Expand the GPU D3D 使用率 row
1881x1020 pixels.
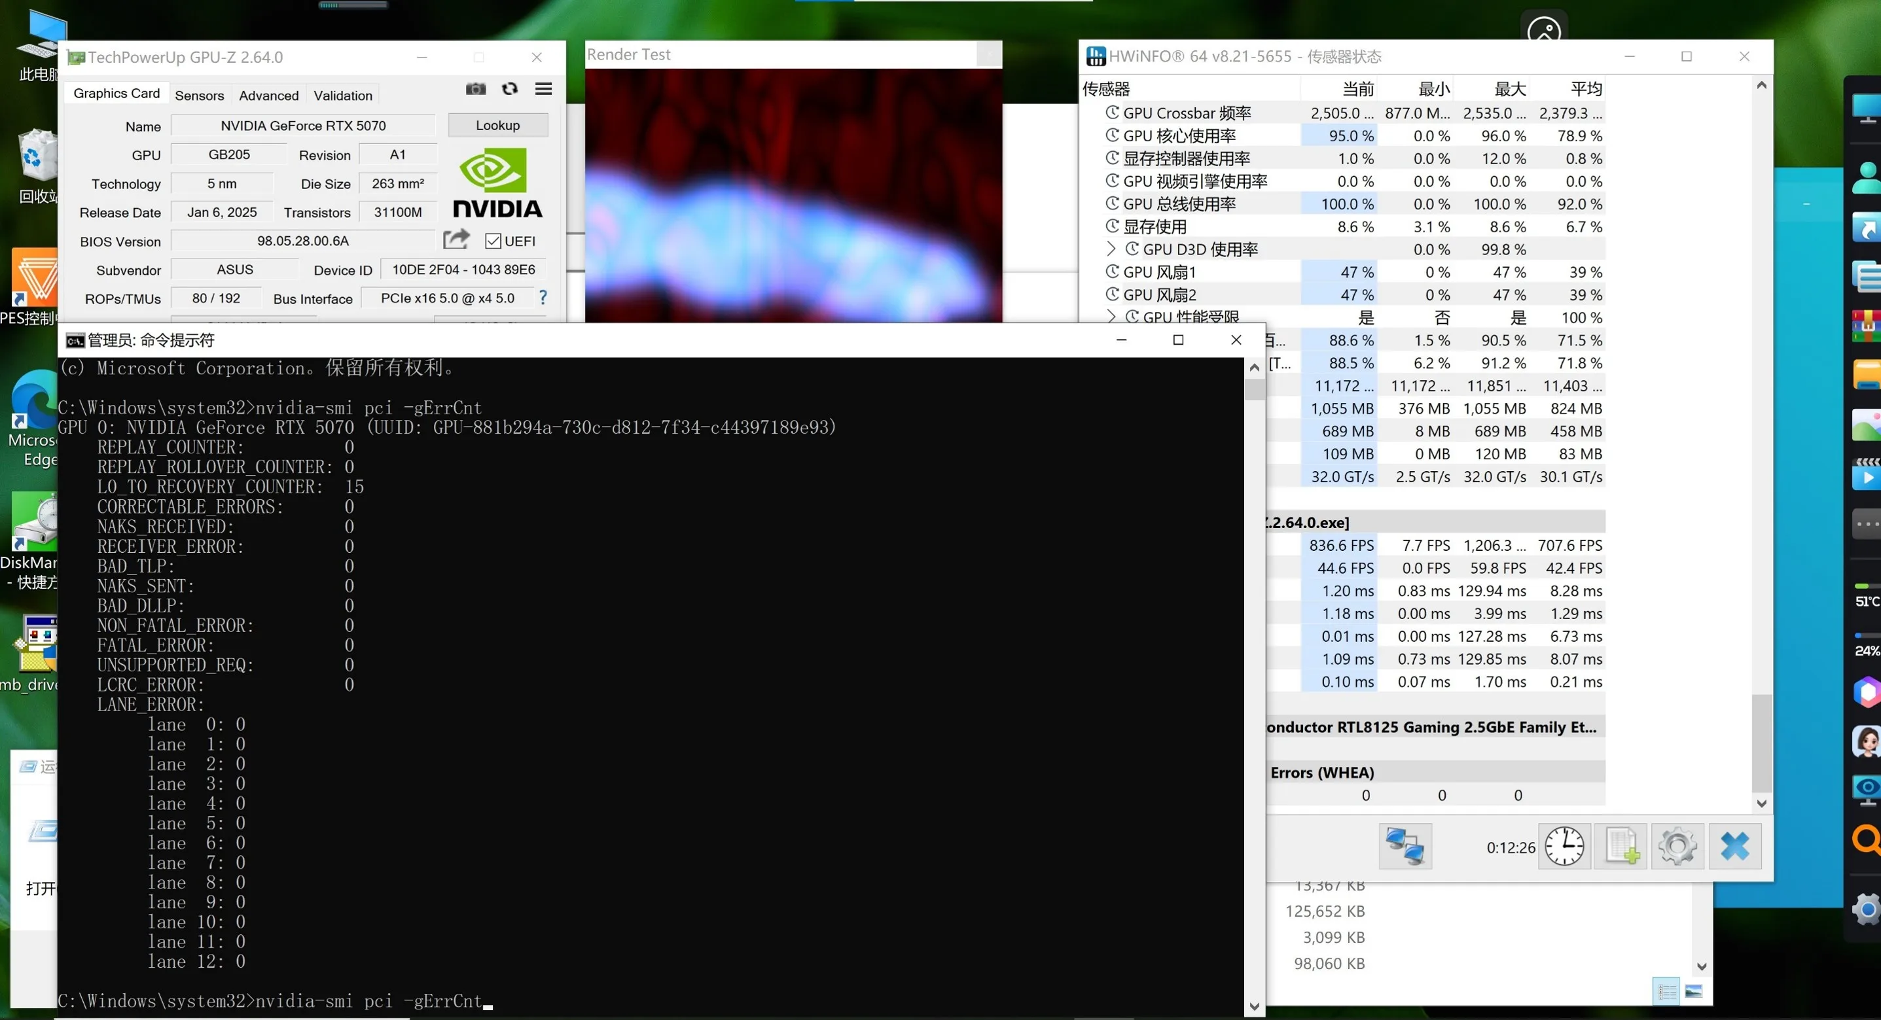tap(1111, 249)
